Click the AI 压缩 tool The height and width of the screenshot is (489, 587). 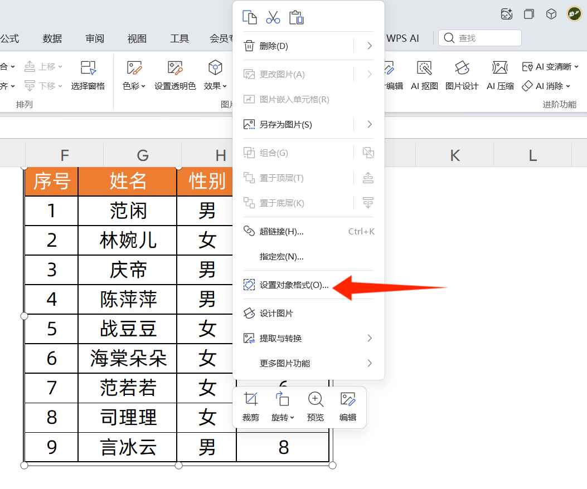(500, 76)
